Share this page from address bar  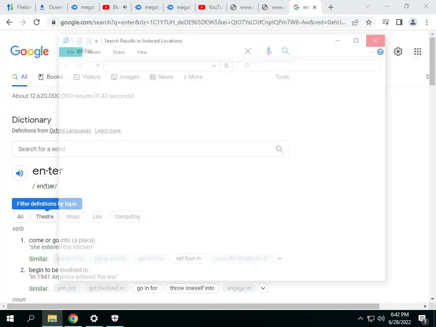[355, 22]
